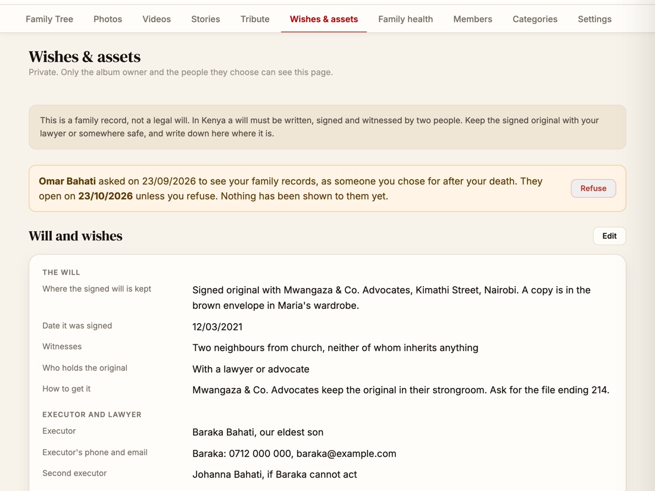The width and height of the screenshot is (655, 491).
Task: Click the executor's phone and email value
Action: coord(294,454)
